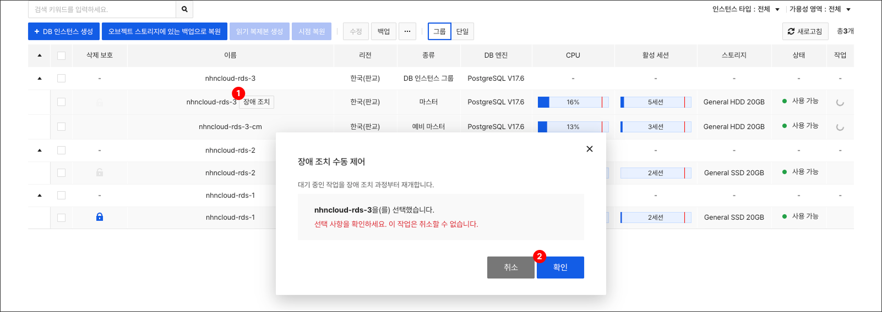
Task: Click the 5세션 active session bar
Action: pyautogui.click(x=656, y=102)
